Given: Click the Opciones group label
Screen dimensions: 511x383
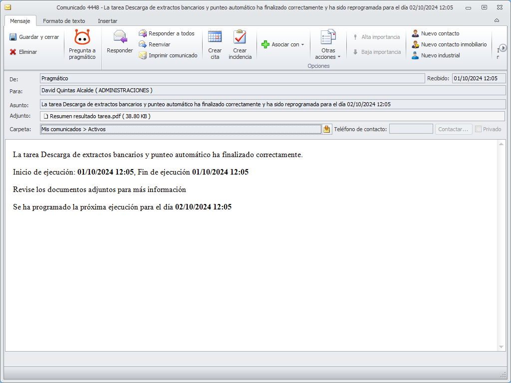Looking at the screenshot, I should [318, 66].
